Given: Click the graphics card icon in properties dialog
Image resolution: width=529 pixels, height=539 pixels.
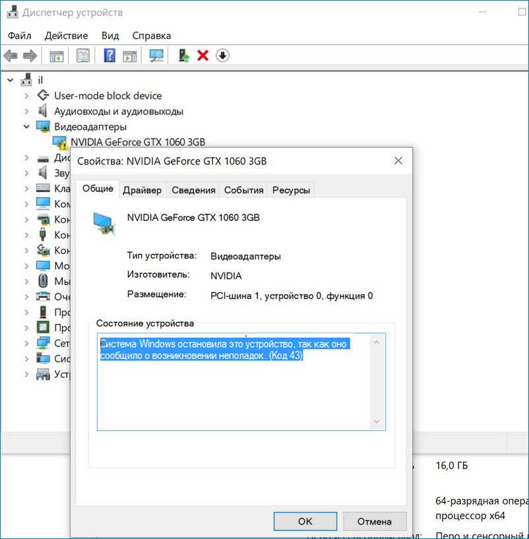Looking at the screenshot, I should [104, 224].
